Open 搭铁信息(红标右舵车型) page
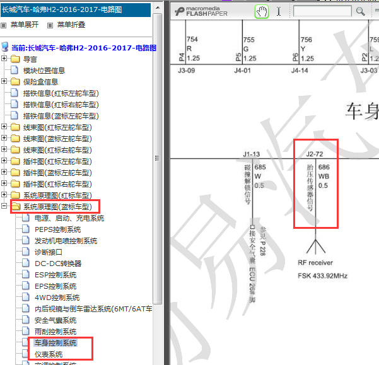Viewport: 379px width, 365px height. (61, 105)
